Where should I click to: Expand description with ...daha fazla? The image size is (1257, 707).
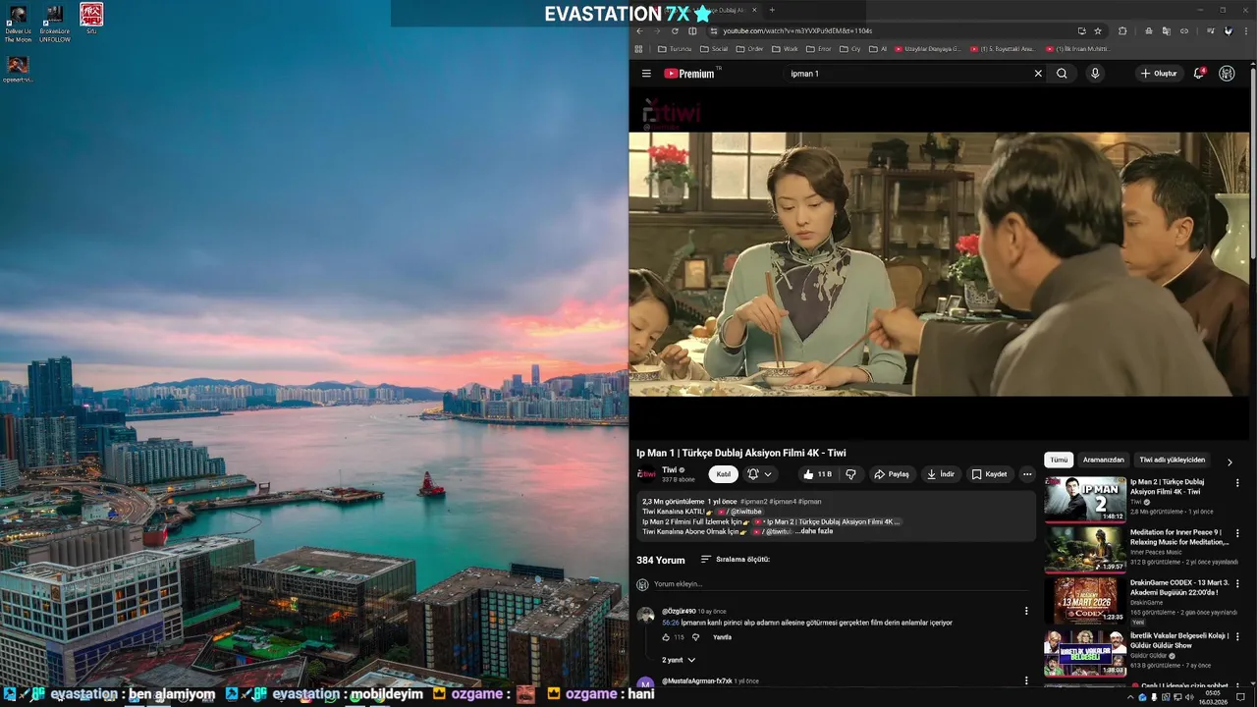point(813,531)
